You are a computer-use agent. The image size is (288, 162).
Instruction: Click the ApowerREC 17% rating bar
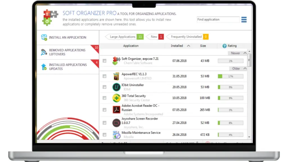click(230, 76)
